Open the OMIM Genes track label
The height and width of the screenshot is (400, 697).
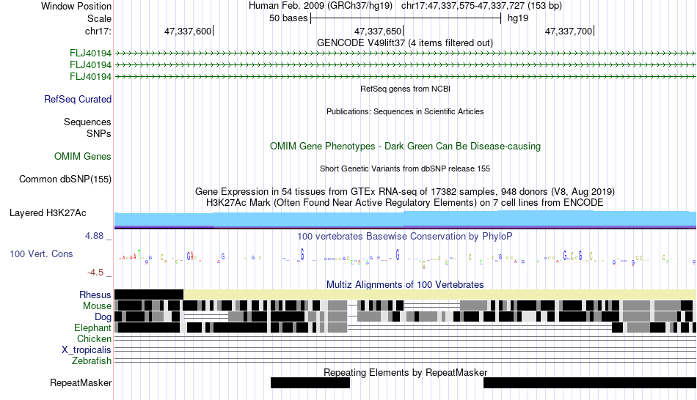click(82, 156)
